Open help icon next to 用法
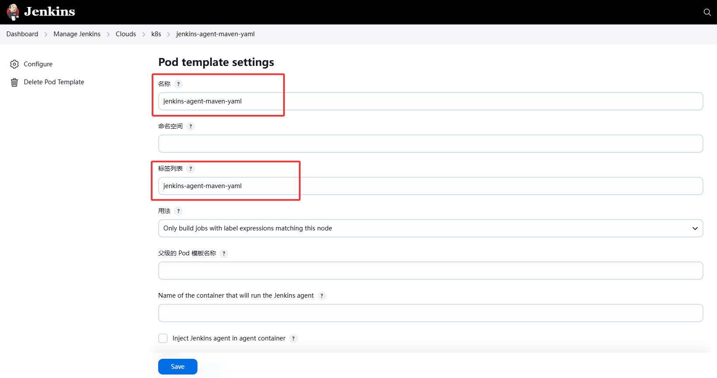 coord(178,211)
